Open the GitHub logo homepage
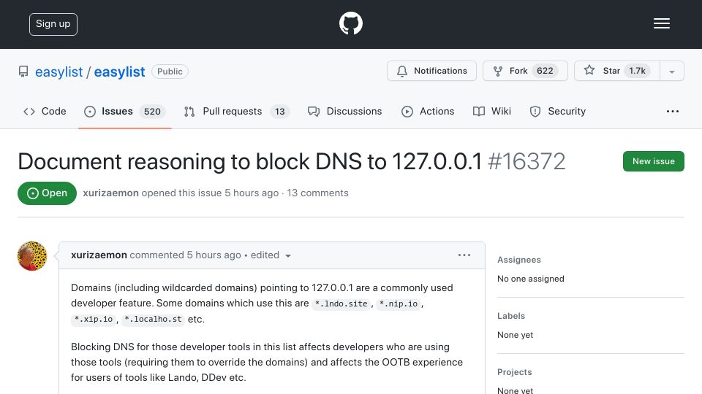The image size is (702, 394). 350,23
